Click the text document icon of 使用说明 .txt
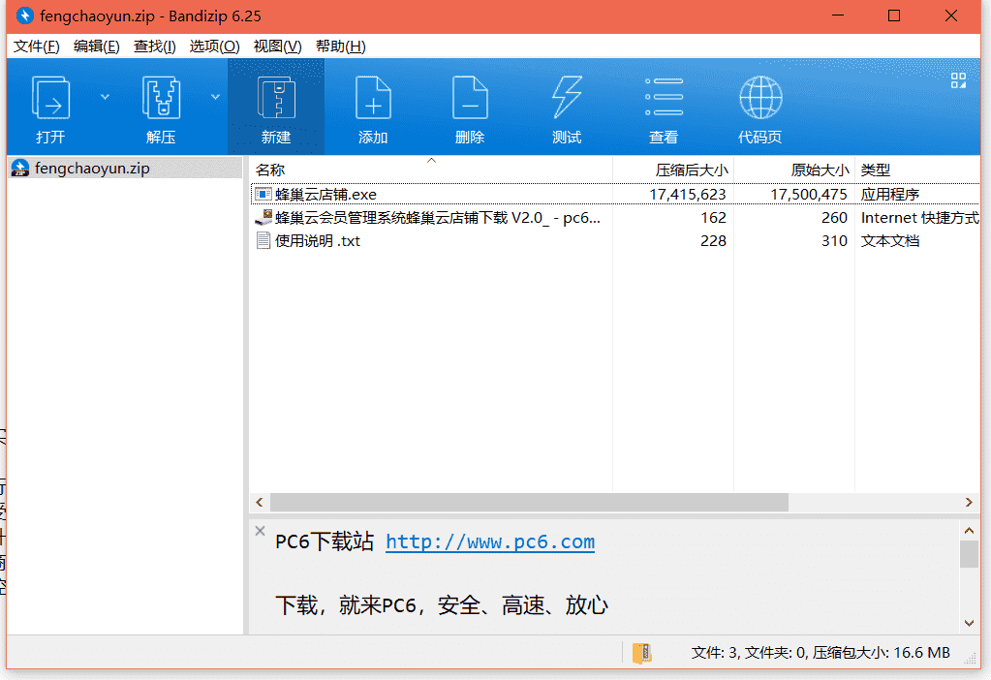The width and height of the screenshot is (991, 680). coord(263,241)
